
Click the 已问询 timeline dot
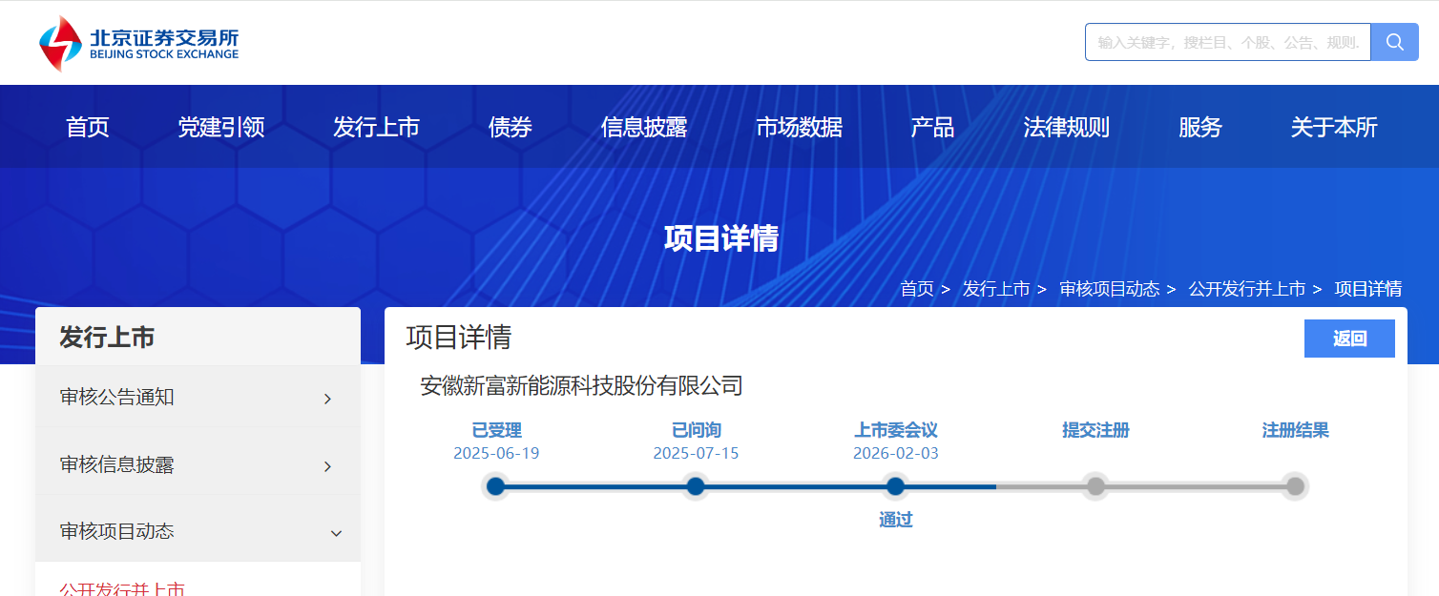tap(696, 486)
